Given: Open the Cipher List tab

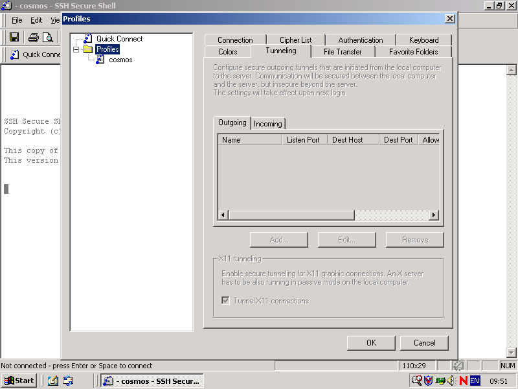Looking at the screenshot, I should [x=295, y=40].
